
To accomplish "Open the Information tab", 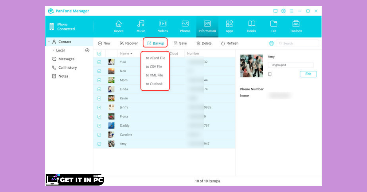I will [x=207, y=27].
